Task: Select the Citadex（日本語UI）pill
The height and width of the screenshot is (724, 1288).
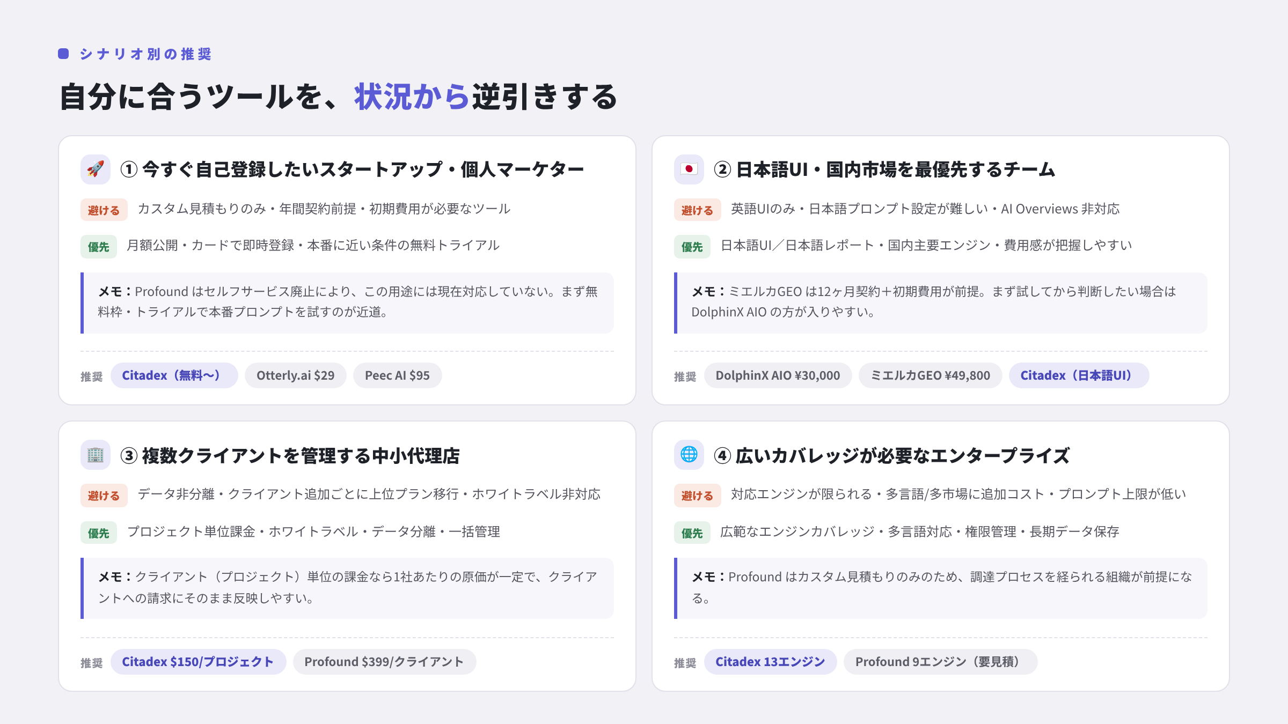Action: coord(1079,375)
